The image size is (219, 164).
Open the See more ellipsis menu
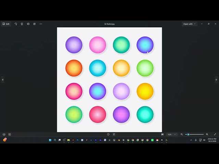[x=41, y=24]
